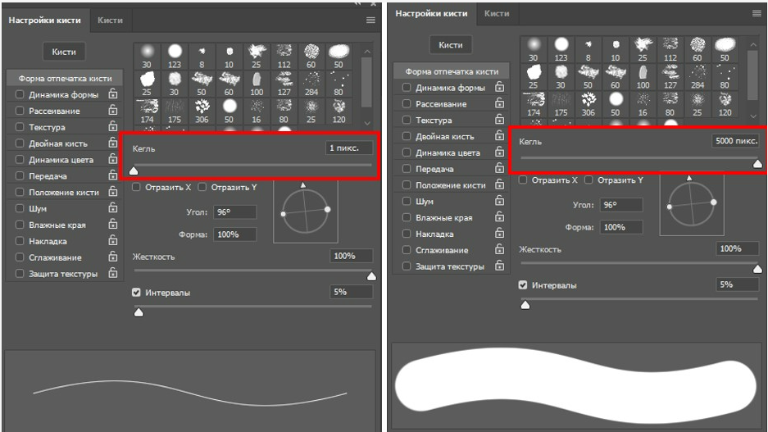
Task: Click Жесткость slider handle in left panel
Action: pyautogui.click(x=372, y=277)
